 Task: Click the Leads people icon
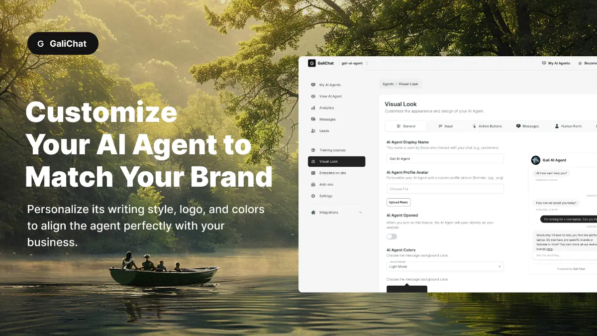(x=313, y=131)
